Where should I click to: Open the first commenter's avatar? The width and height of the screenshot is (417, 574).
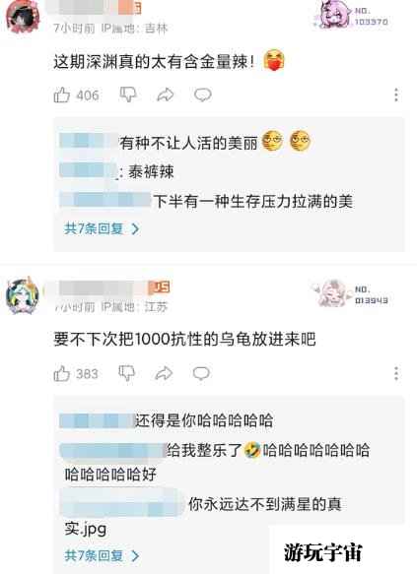click(x=23, y=17)
